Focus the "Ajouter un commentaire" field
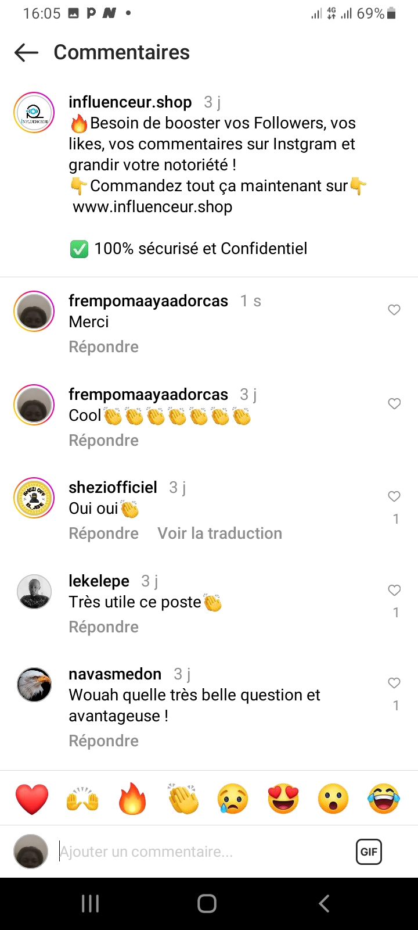The width and height of the screenshot is (418, 930). pyautogui.click(x=197, y=852)
